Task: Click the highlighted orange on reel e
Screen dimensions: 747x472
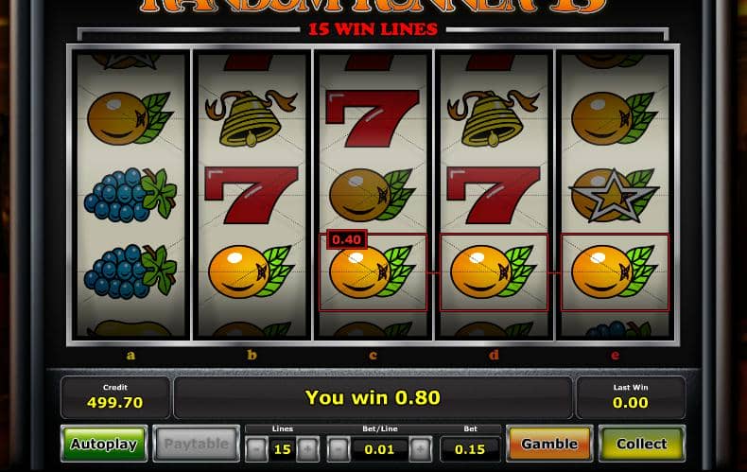Action: (x=615, y=272)
